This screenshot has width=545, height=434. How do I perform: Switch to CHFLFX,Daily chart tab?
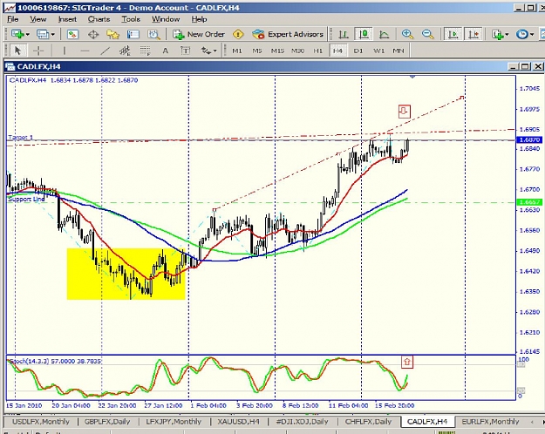click(368, 422)
